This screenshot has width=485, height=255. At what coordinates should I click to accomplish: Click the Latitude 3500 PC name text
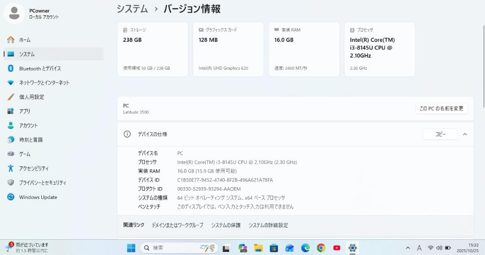point(136,112)
